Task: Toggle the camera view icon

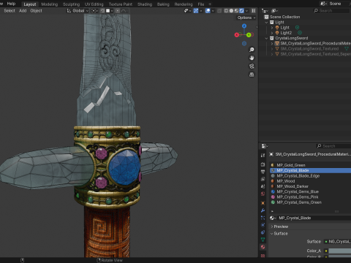Action: 252,66
